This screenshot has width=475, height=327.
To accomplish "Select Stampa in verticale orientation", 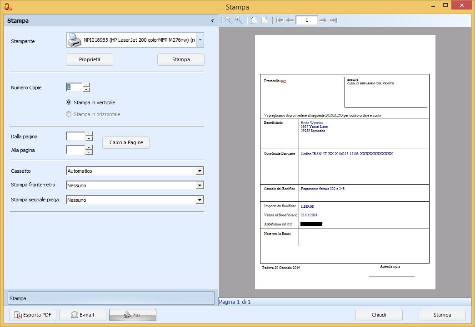I will (69, 102).
